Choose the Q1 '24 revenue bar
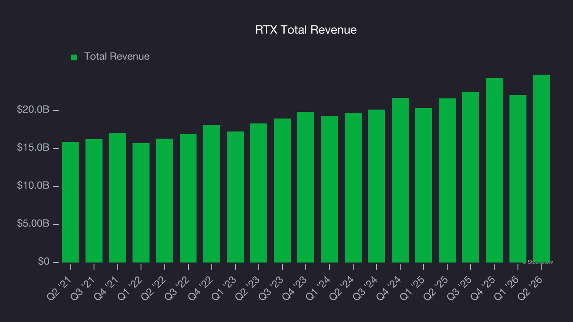The width and height of the screenshot is (573, 322). coord(329,189)
